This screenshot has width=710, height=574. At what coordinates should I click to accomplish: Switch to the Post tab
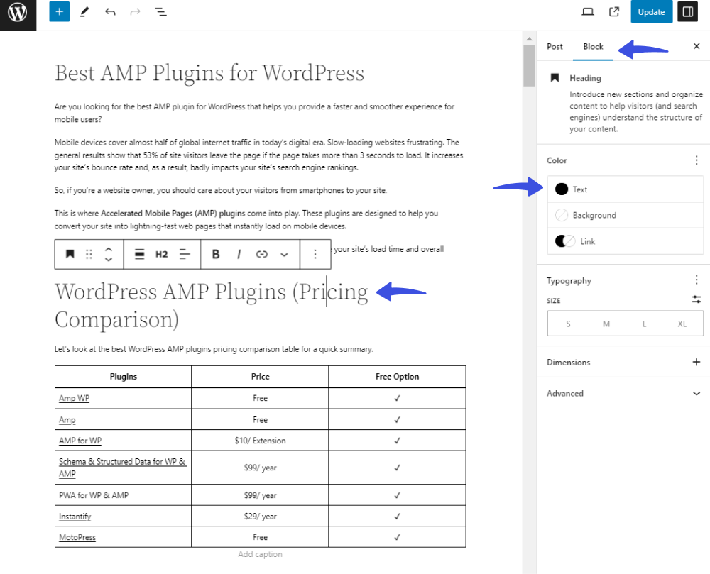555,46
